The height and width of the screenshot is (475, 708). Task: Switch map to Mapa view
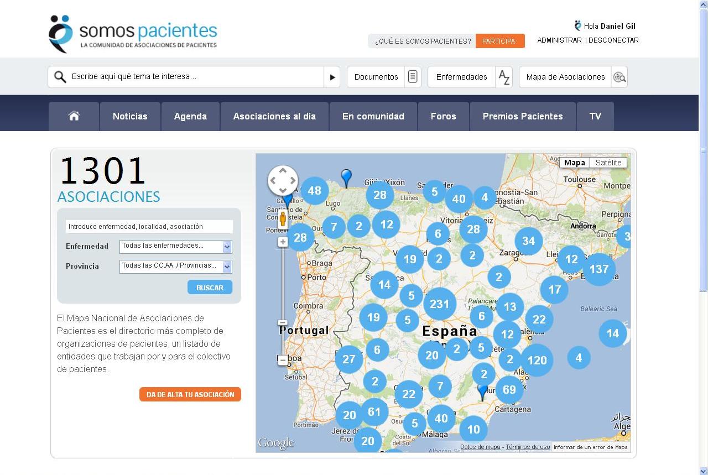pyautogui.click(x=575, y=163)
